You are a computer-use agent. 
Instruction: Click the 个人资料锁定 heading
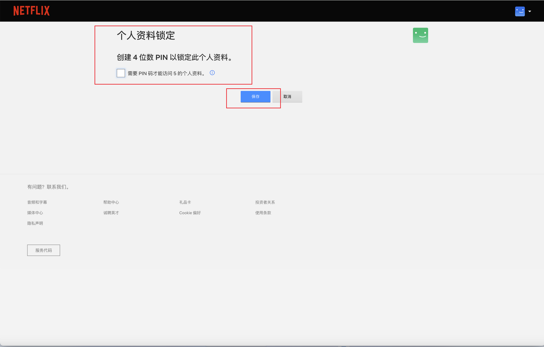pyautogui.click(x=146, y=35)
